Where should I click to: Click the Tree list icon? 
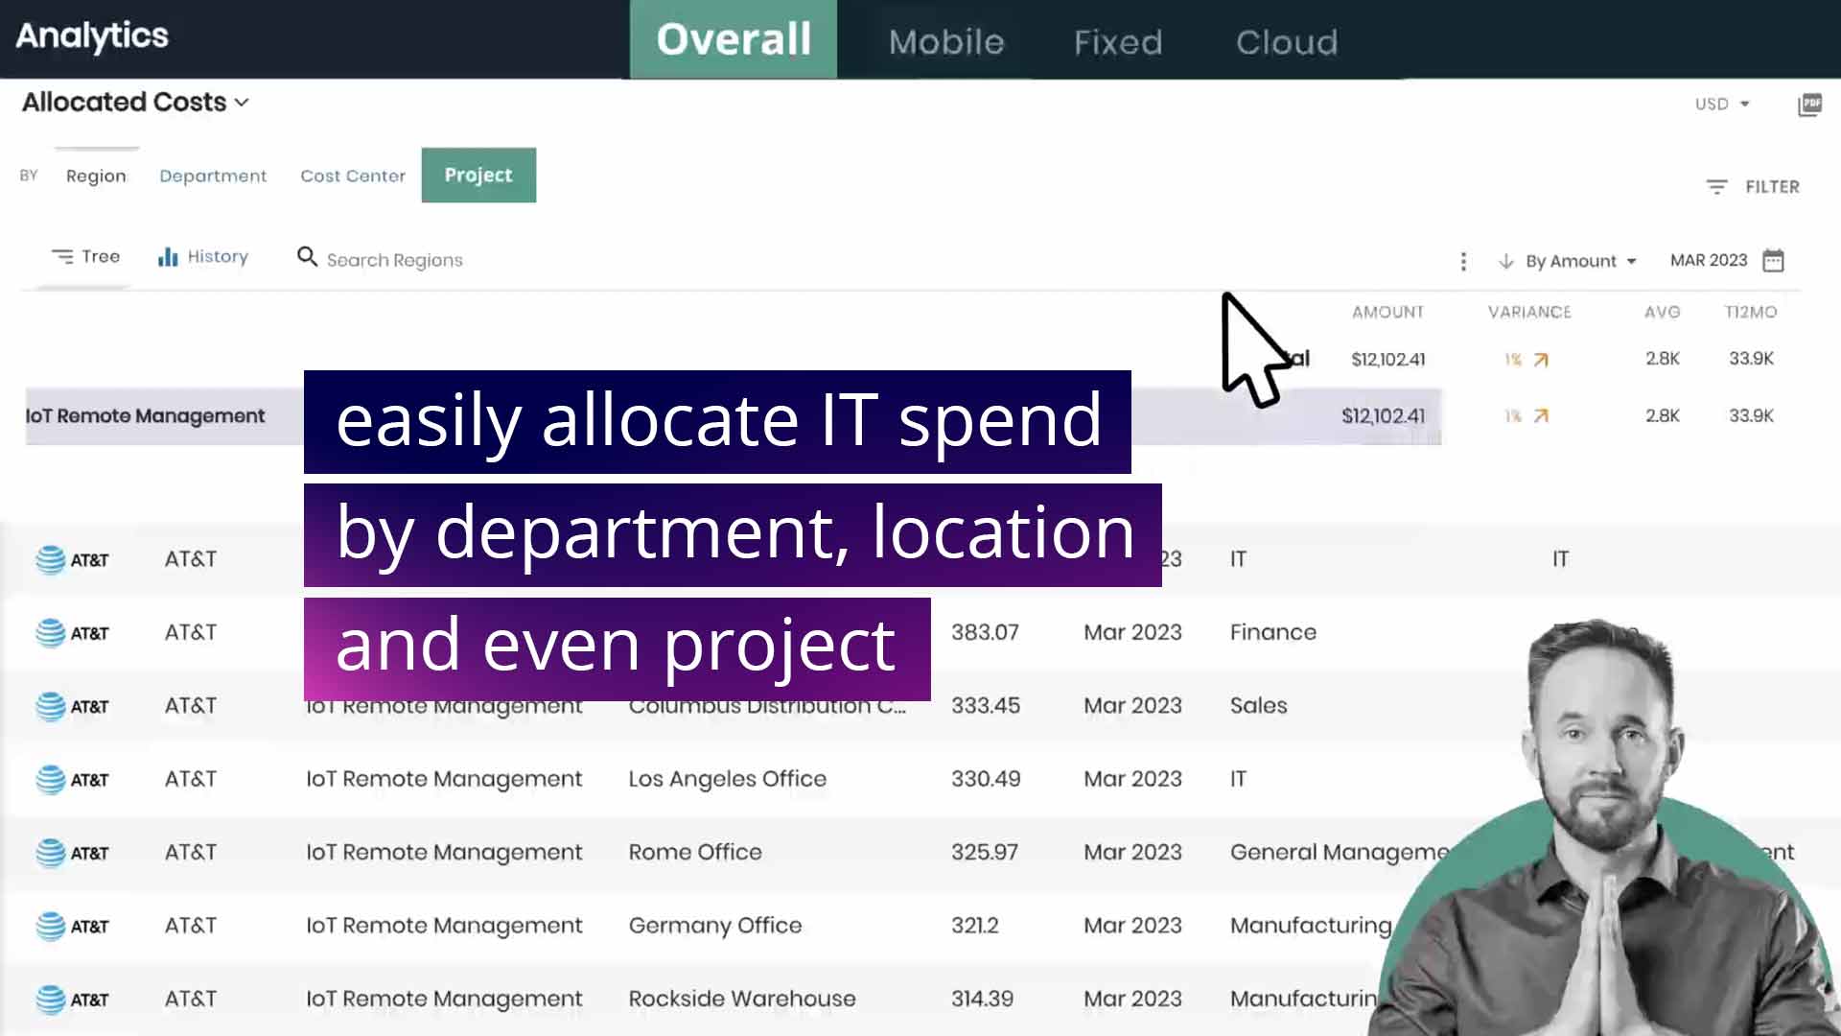point(62,256)
